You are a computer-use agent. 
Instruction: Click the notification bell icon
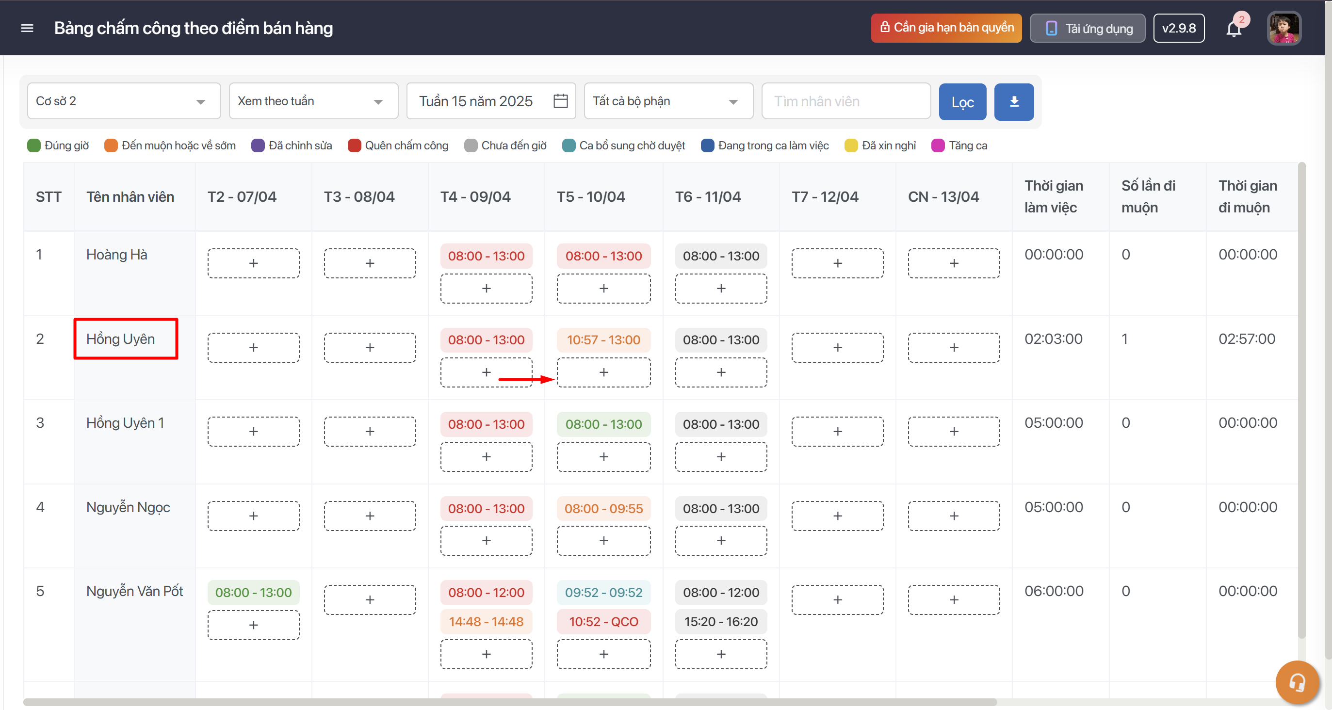[x=1234, y=29]
